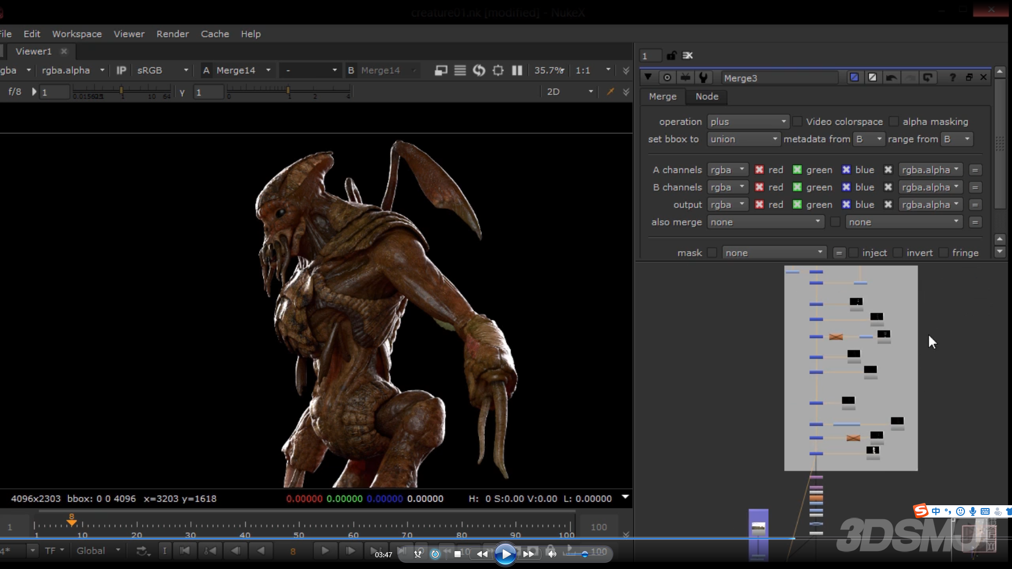Open the 2D view mode dropdown
The width and height of the screenshot is (1012, 569).
point(570,92)
